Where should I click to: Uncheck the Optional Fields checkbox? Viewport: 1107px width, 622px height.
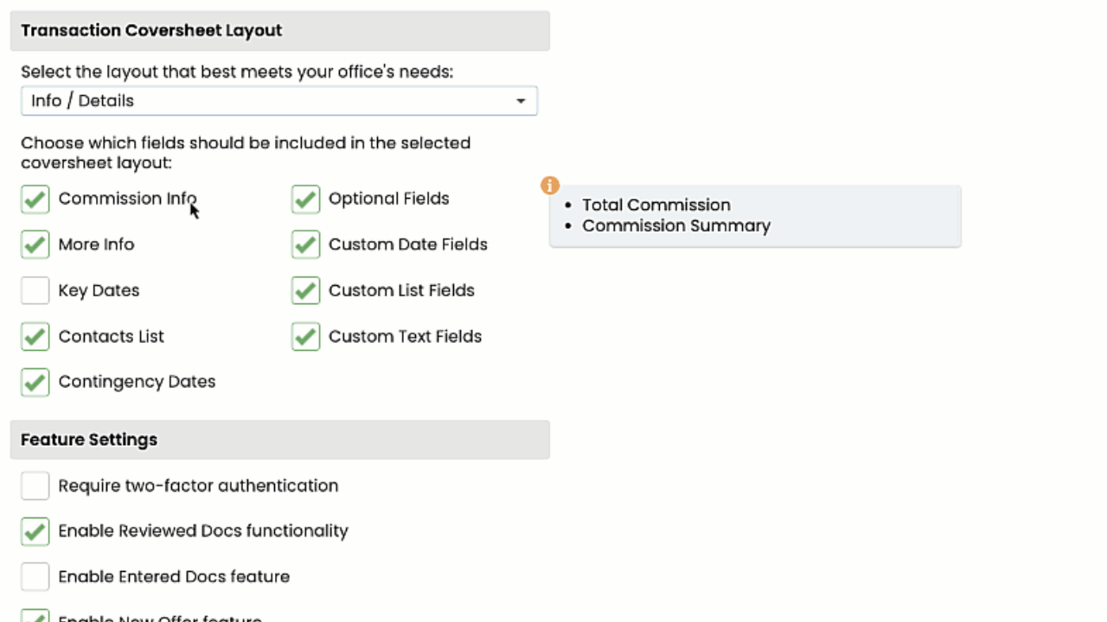pyautogui.click(x=306, y=200)
